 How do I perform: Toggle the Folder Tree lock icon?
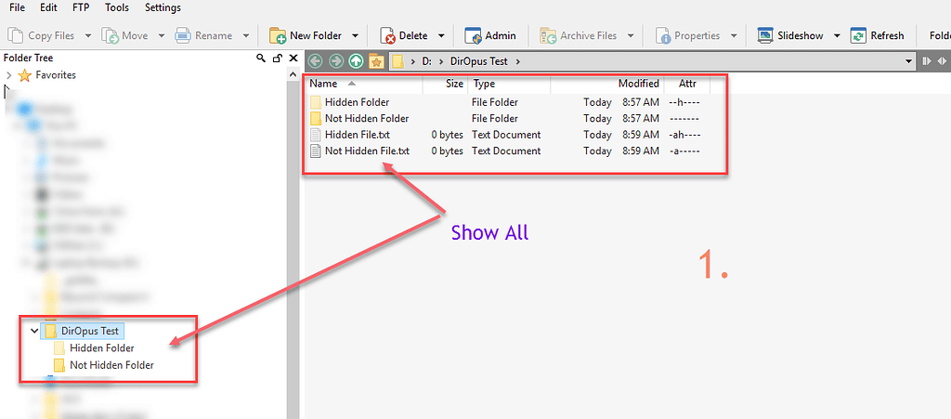click(277, 59)
